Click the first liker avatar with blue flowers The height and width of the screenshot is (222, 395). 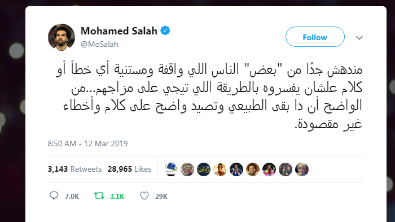coord(171,169)
